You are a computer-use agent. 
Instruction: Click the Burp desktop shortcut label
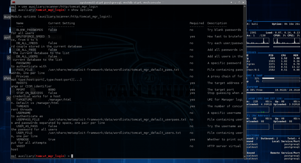[x=7, y=17]
